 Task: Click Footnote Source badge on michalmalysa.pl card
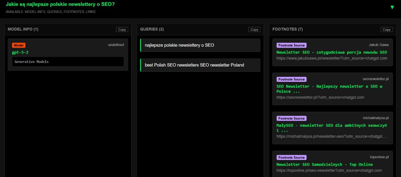(x=291, y=118)
